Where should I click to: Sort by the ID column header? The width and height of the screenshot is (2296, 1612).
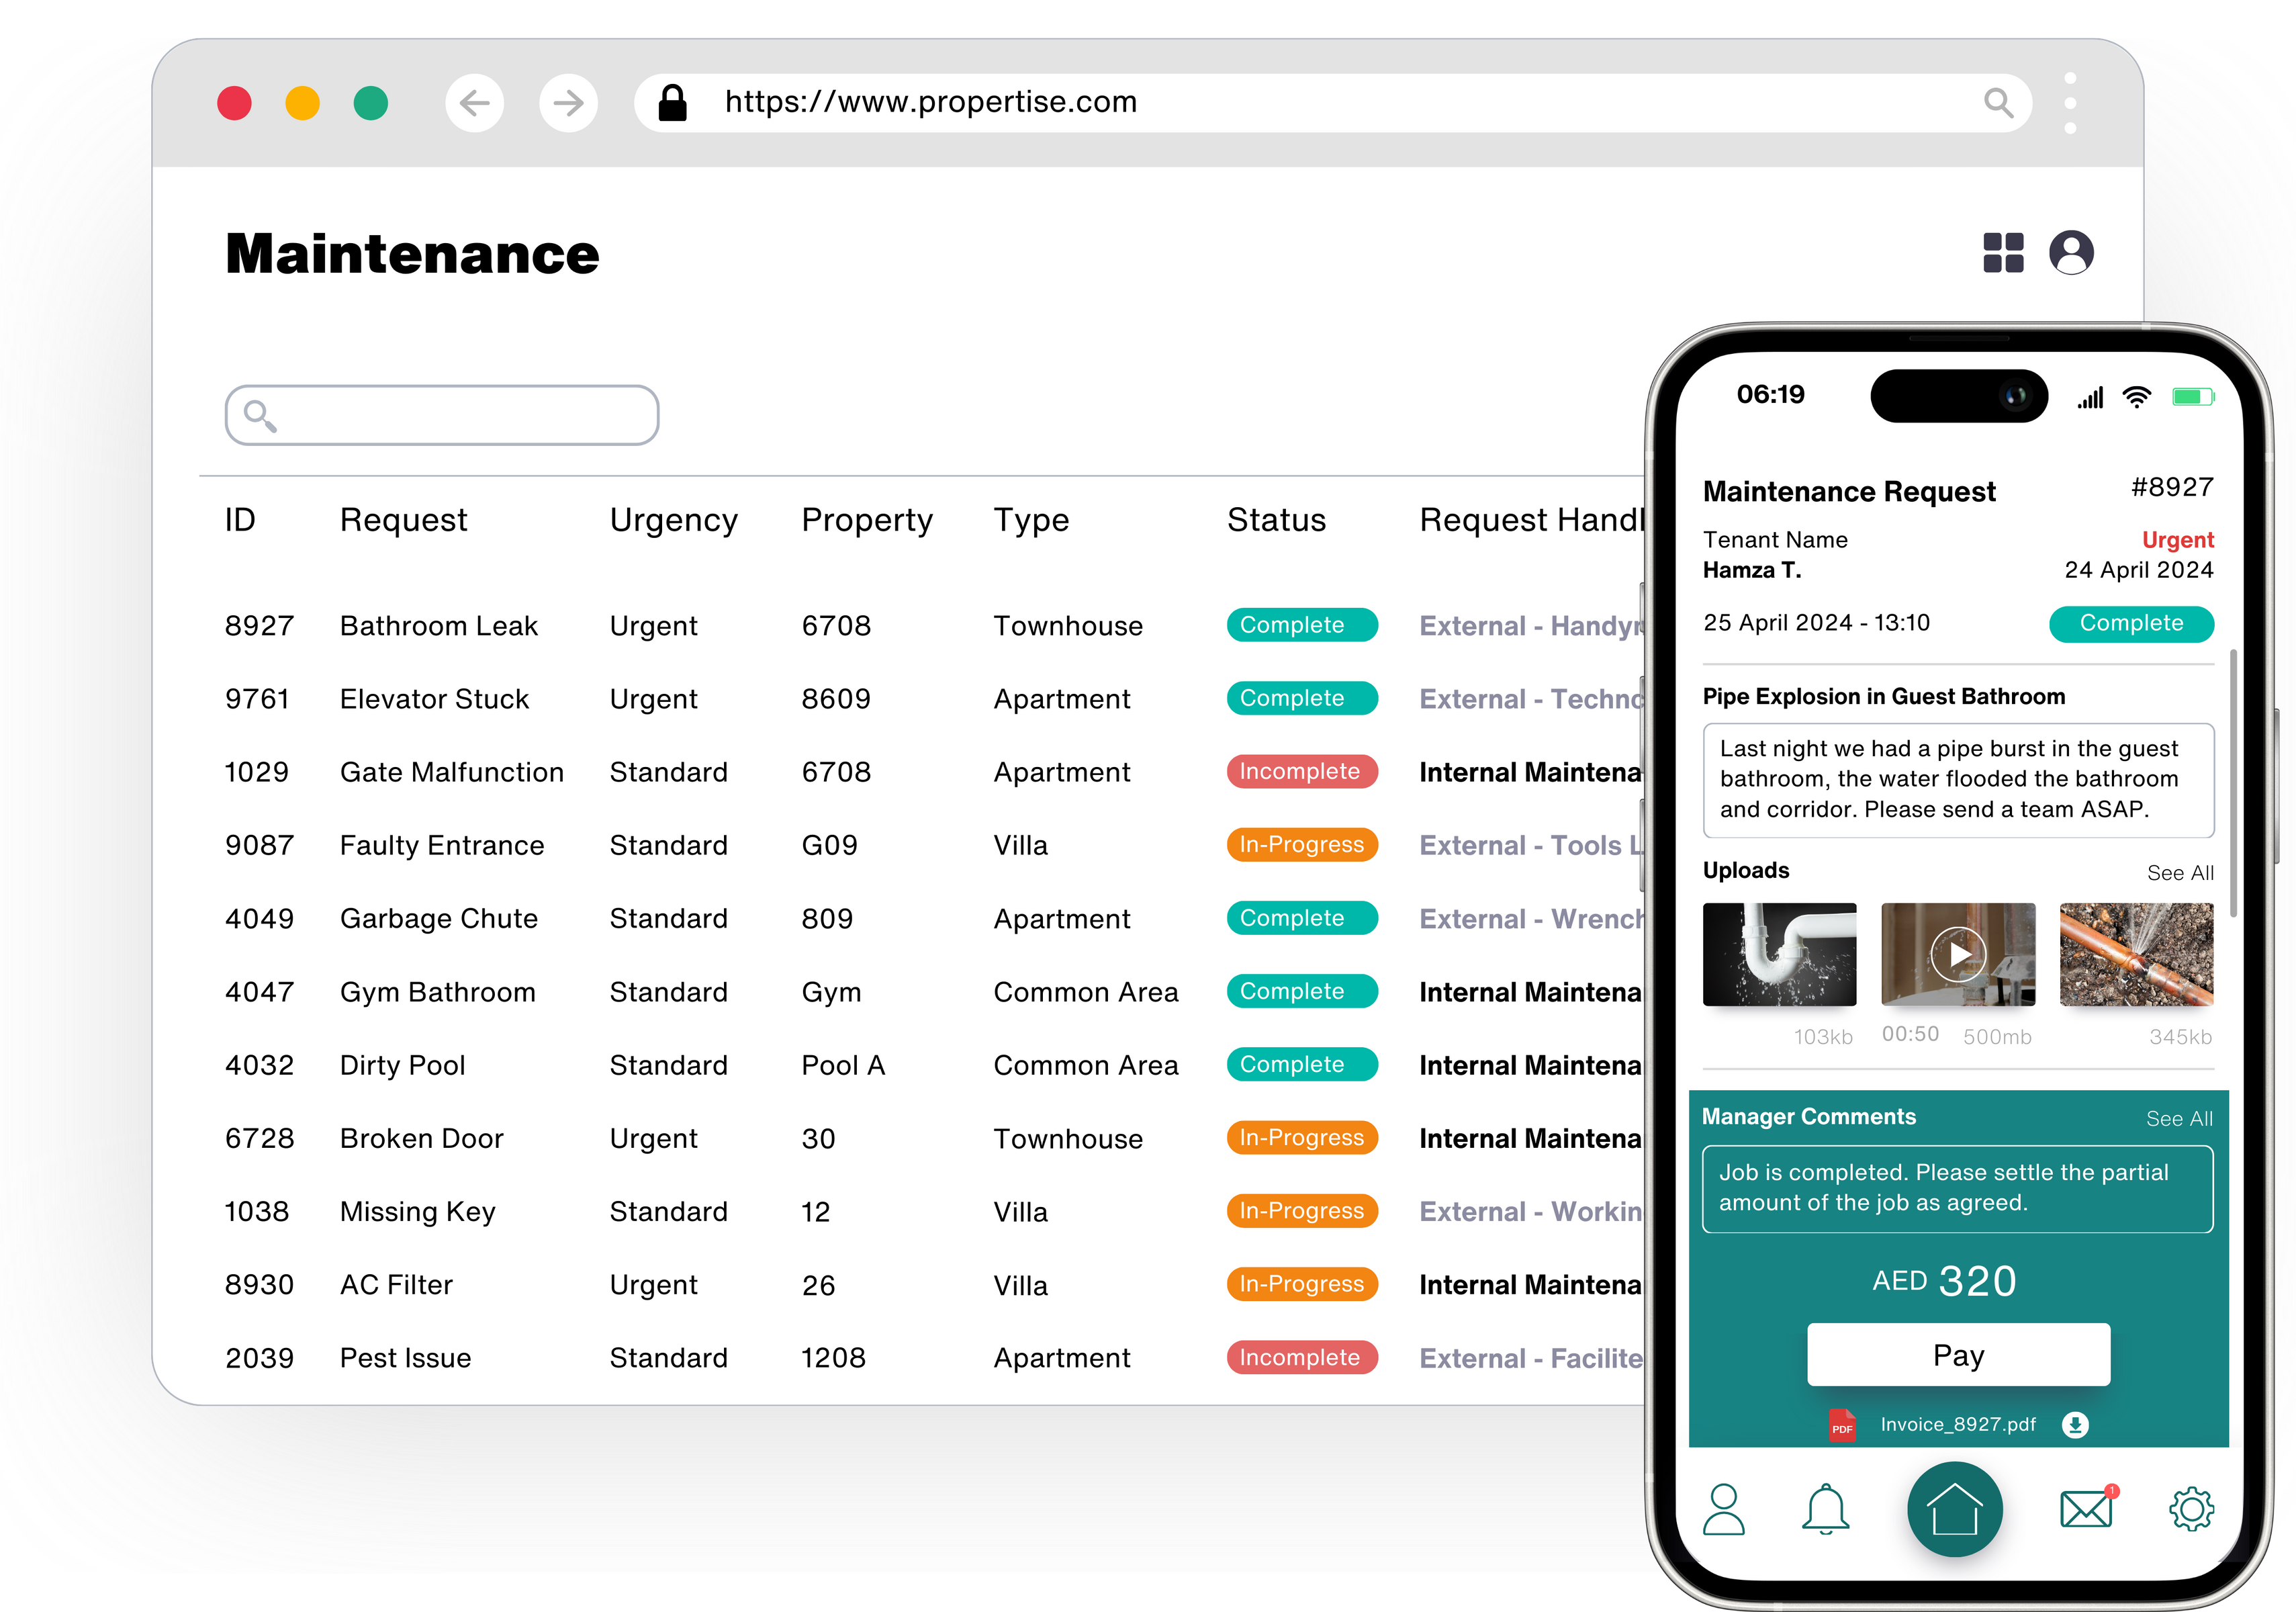coord(240,520)
